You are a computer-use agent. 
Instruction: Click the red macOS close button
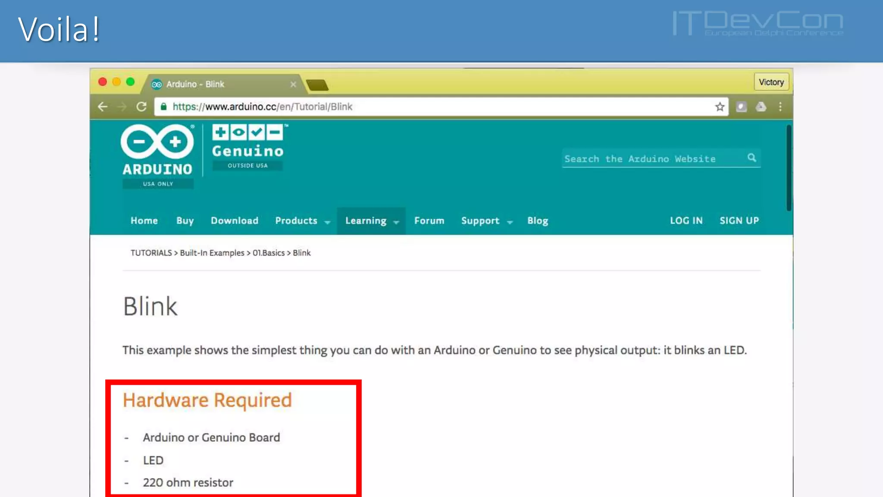click(x=103, y=82)
